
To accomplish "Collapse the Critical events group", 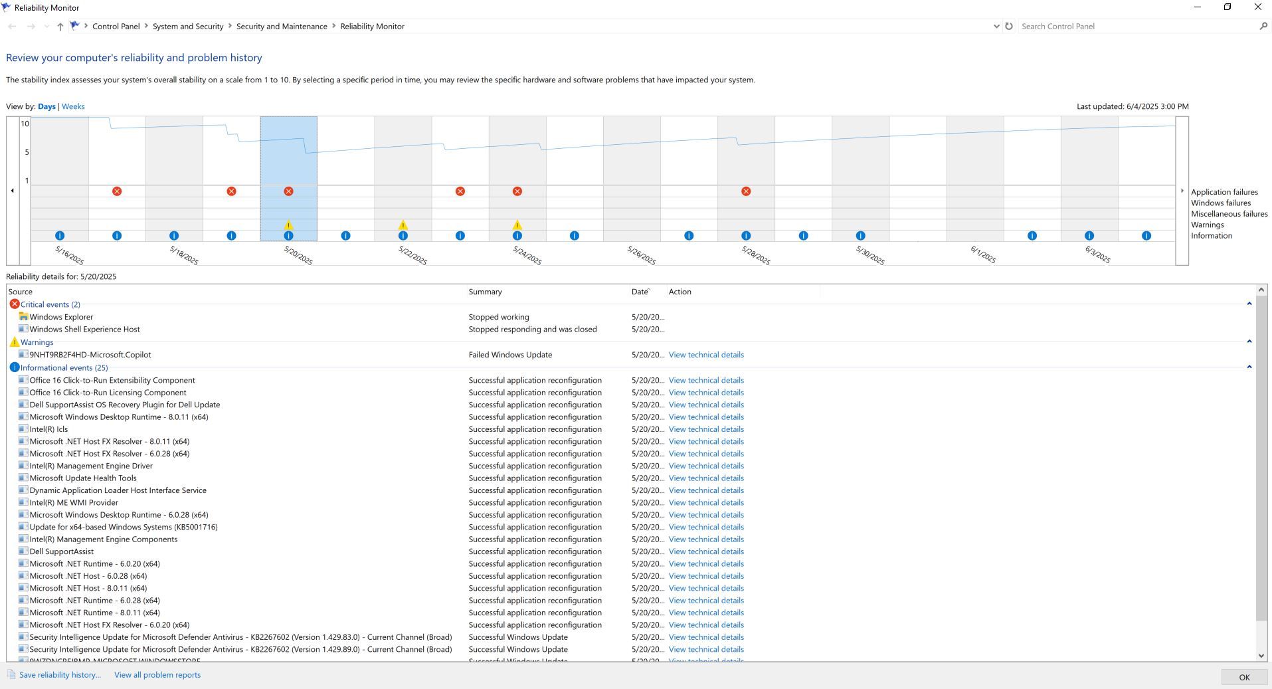I will tap(1249, 304).
